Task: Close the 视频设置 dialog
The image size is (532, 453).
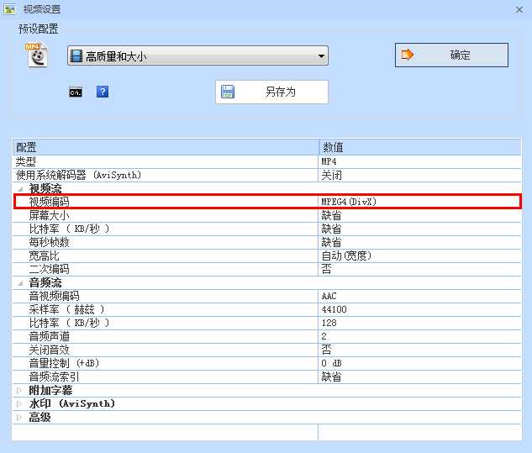Action: pos(519,9)
